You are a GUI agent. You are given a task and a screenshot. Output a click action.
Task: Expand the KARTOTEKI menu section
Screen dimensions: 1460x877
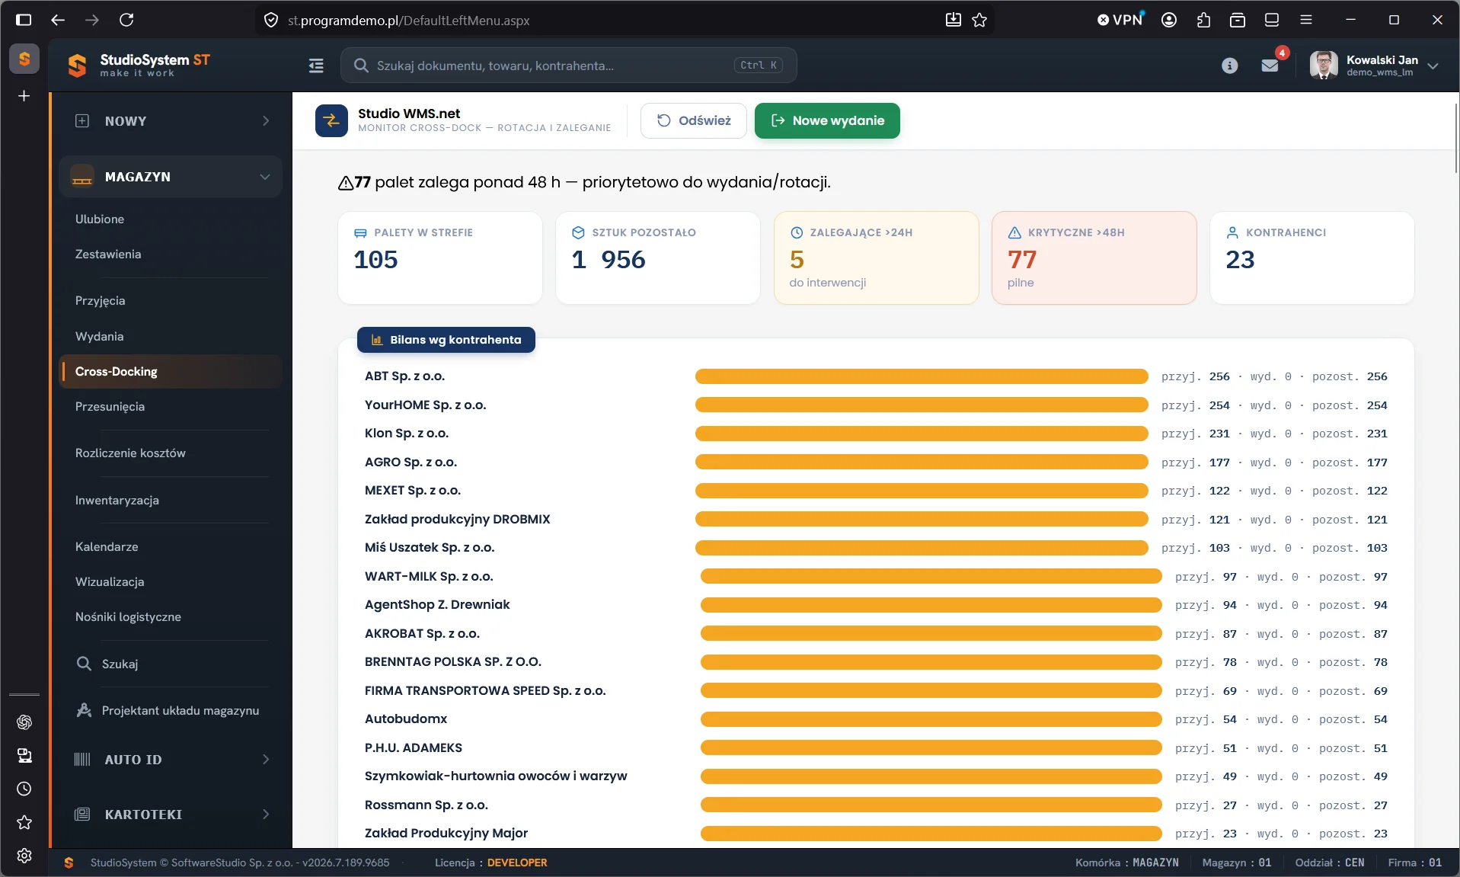click(x=170, y=815)
